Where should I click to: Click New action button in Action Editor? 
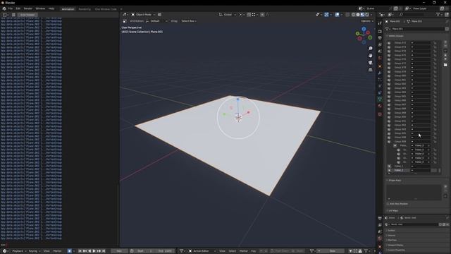click(x=332, y=251)
